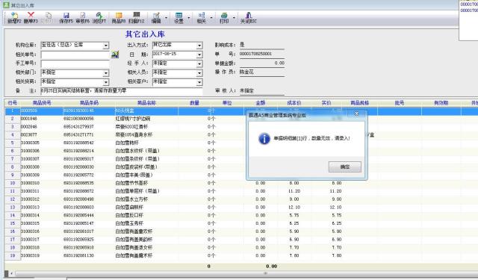The image size is (478, 280).
Task: Click the 单号 value 00001708250001
Action: pos(255,54)
